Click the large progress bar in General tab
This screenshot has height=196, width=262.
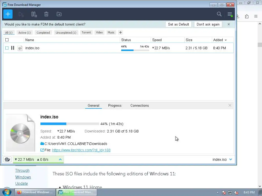point(70,124)
